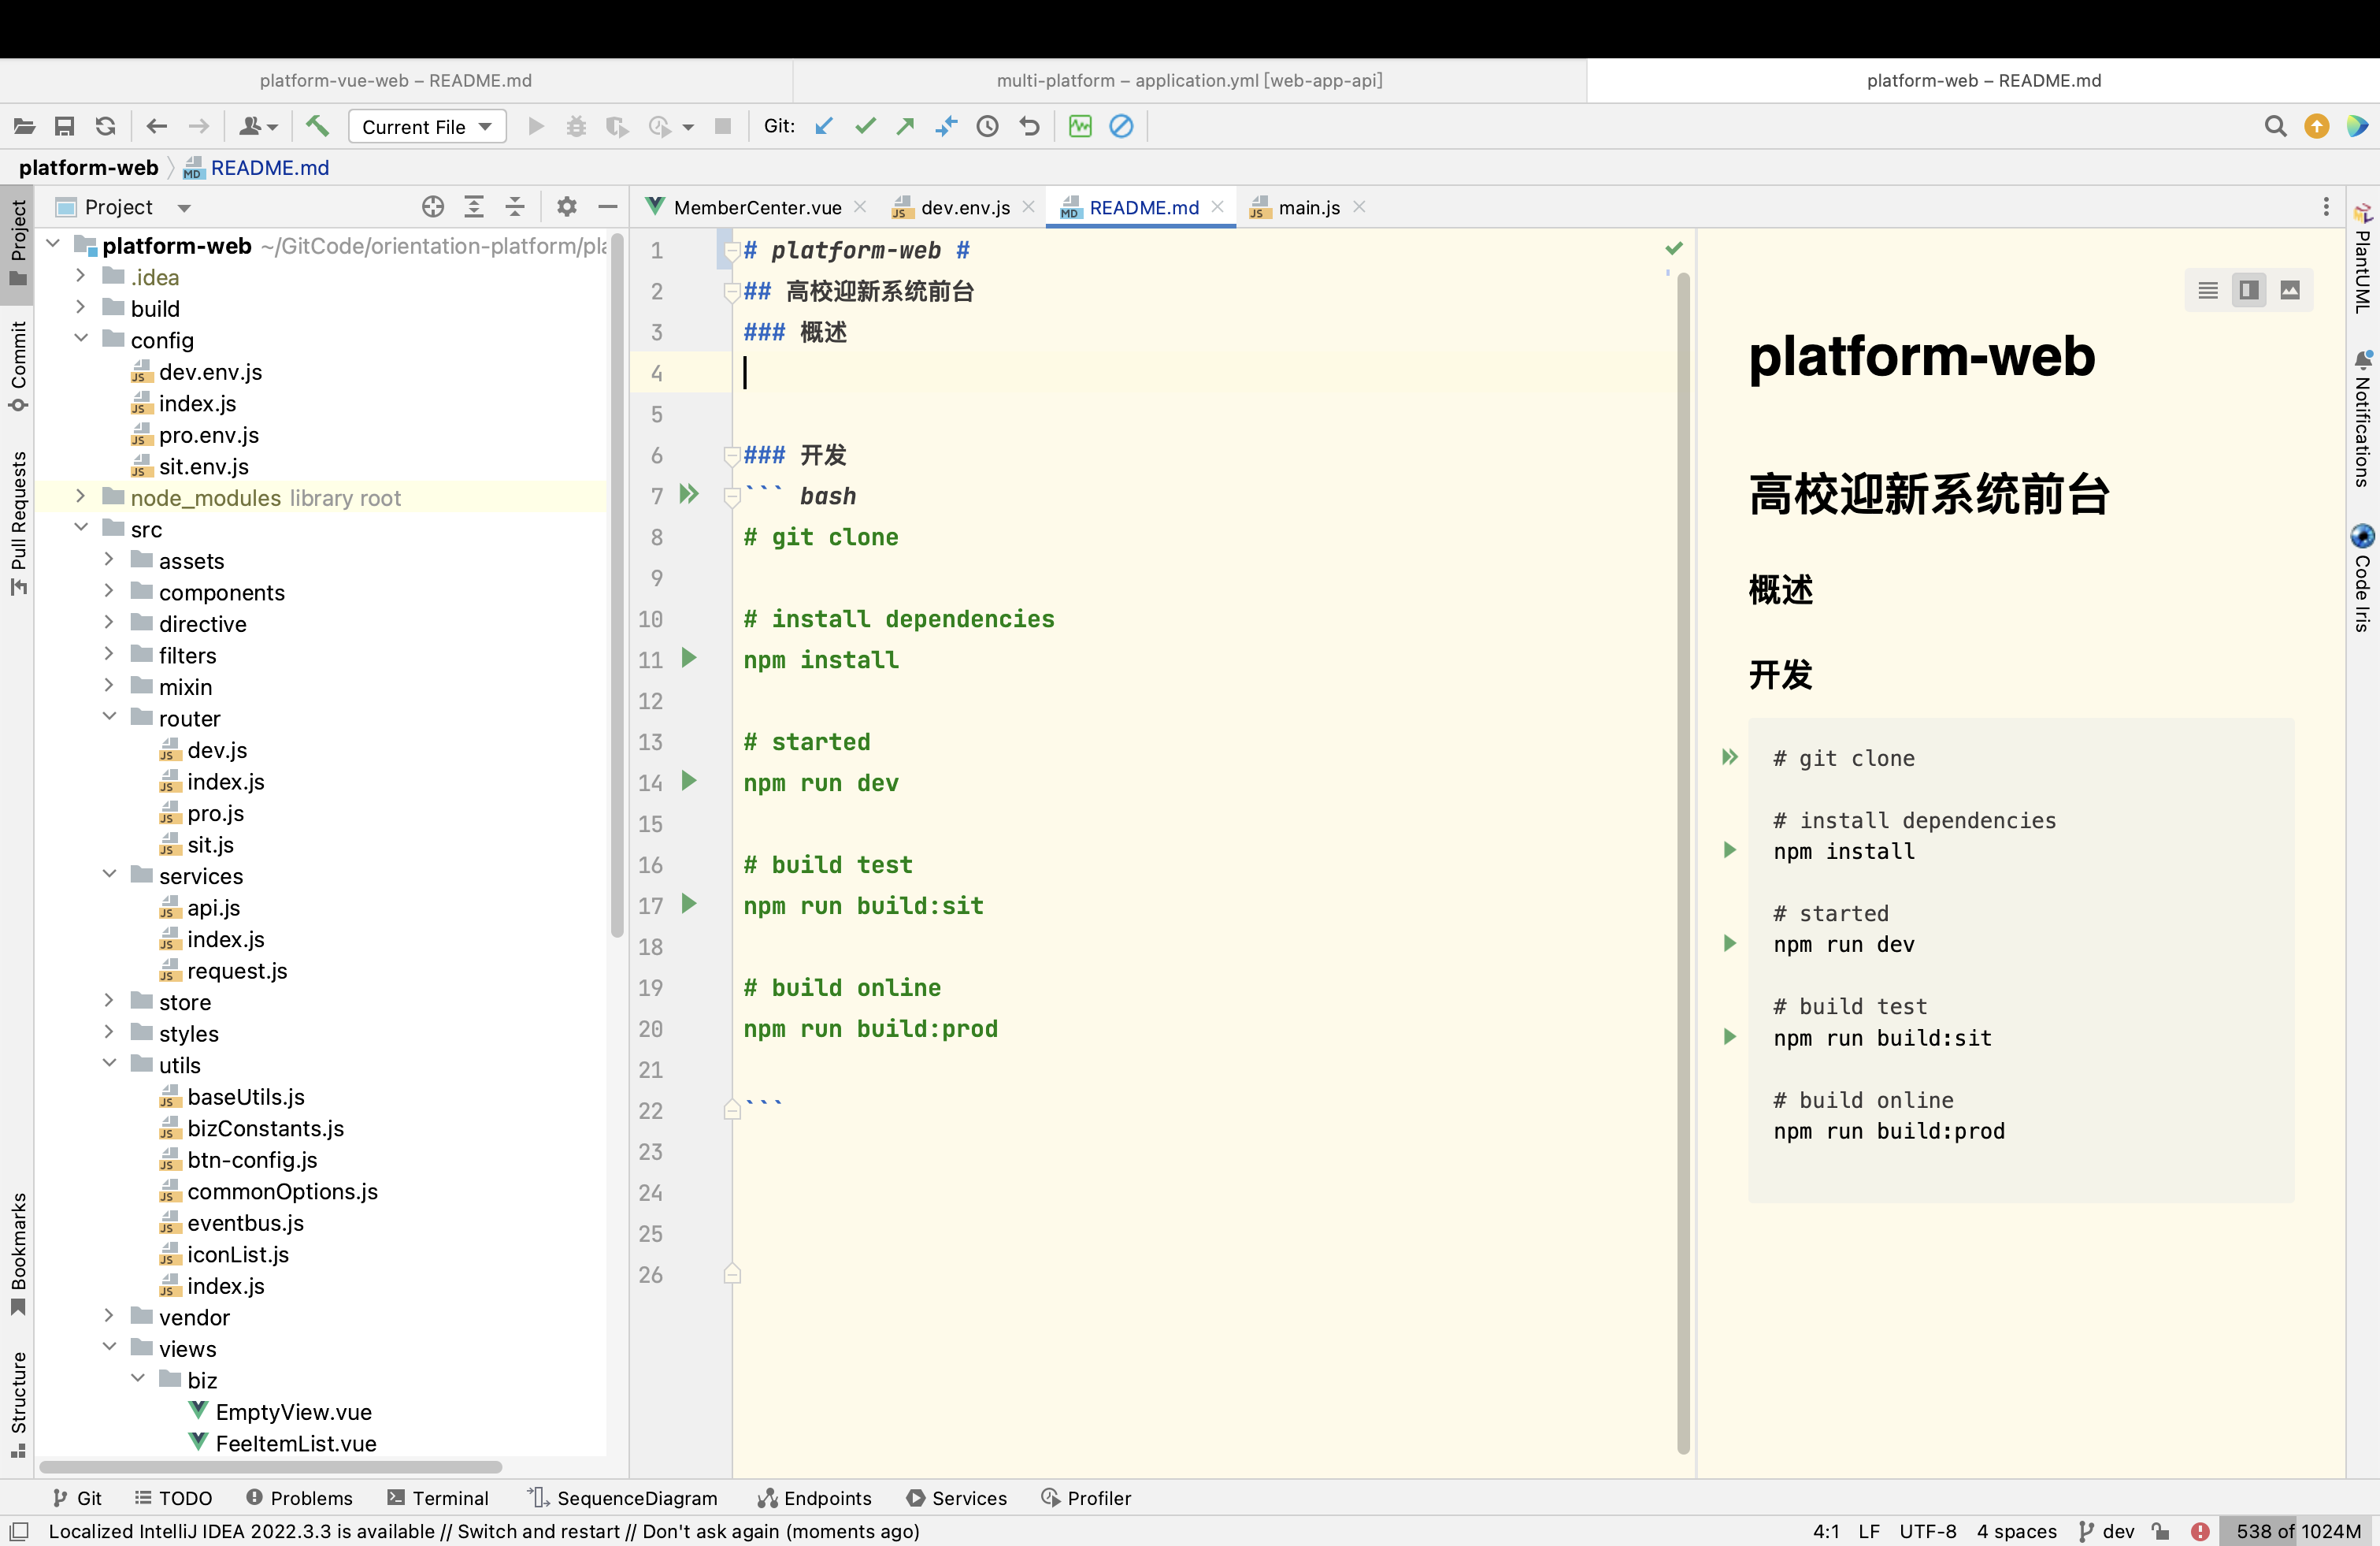Click the Git Commit checkmark icon
2380x1546 pixels.
point(865,126)
